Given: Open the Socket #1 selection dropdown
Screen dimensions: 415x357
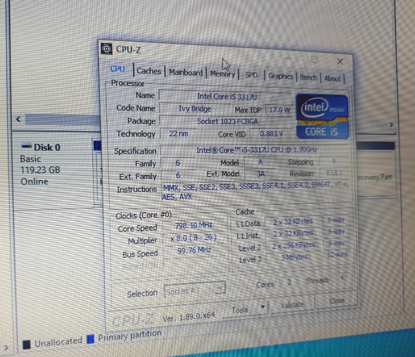Looking at the screenshot, I should [195, 290].
